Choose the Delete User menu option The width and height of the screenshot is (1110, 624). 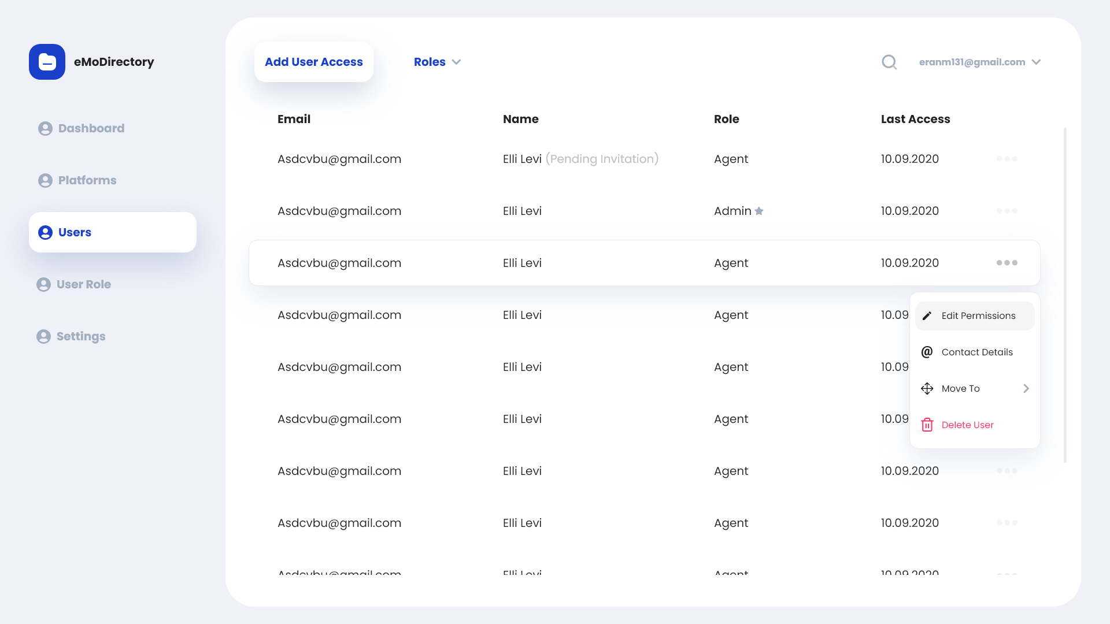[x=967, y=425]
